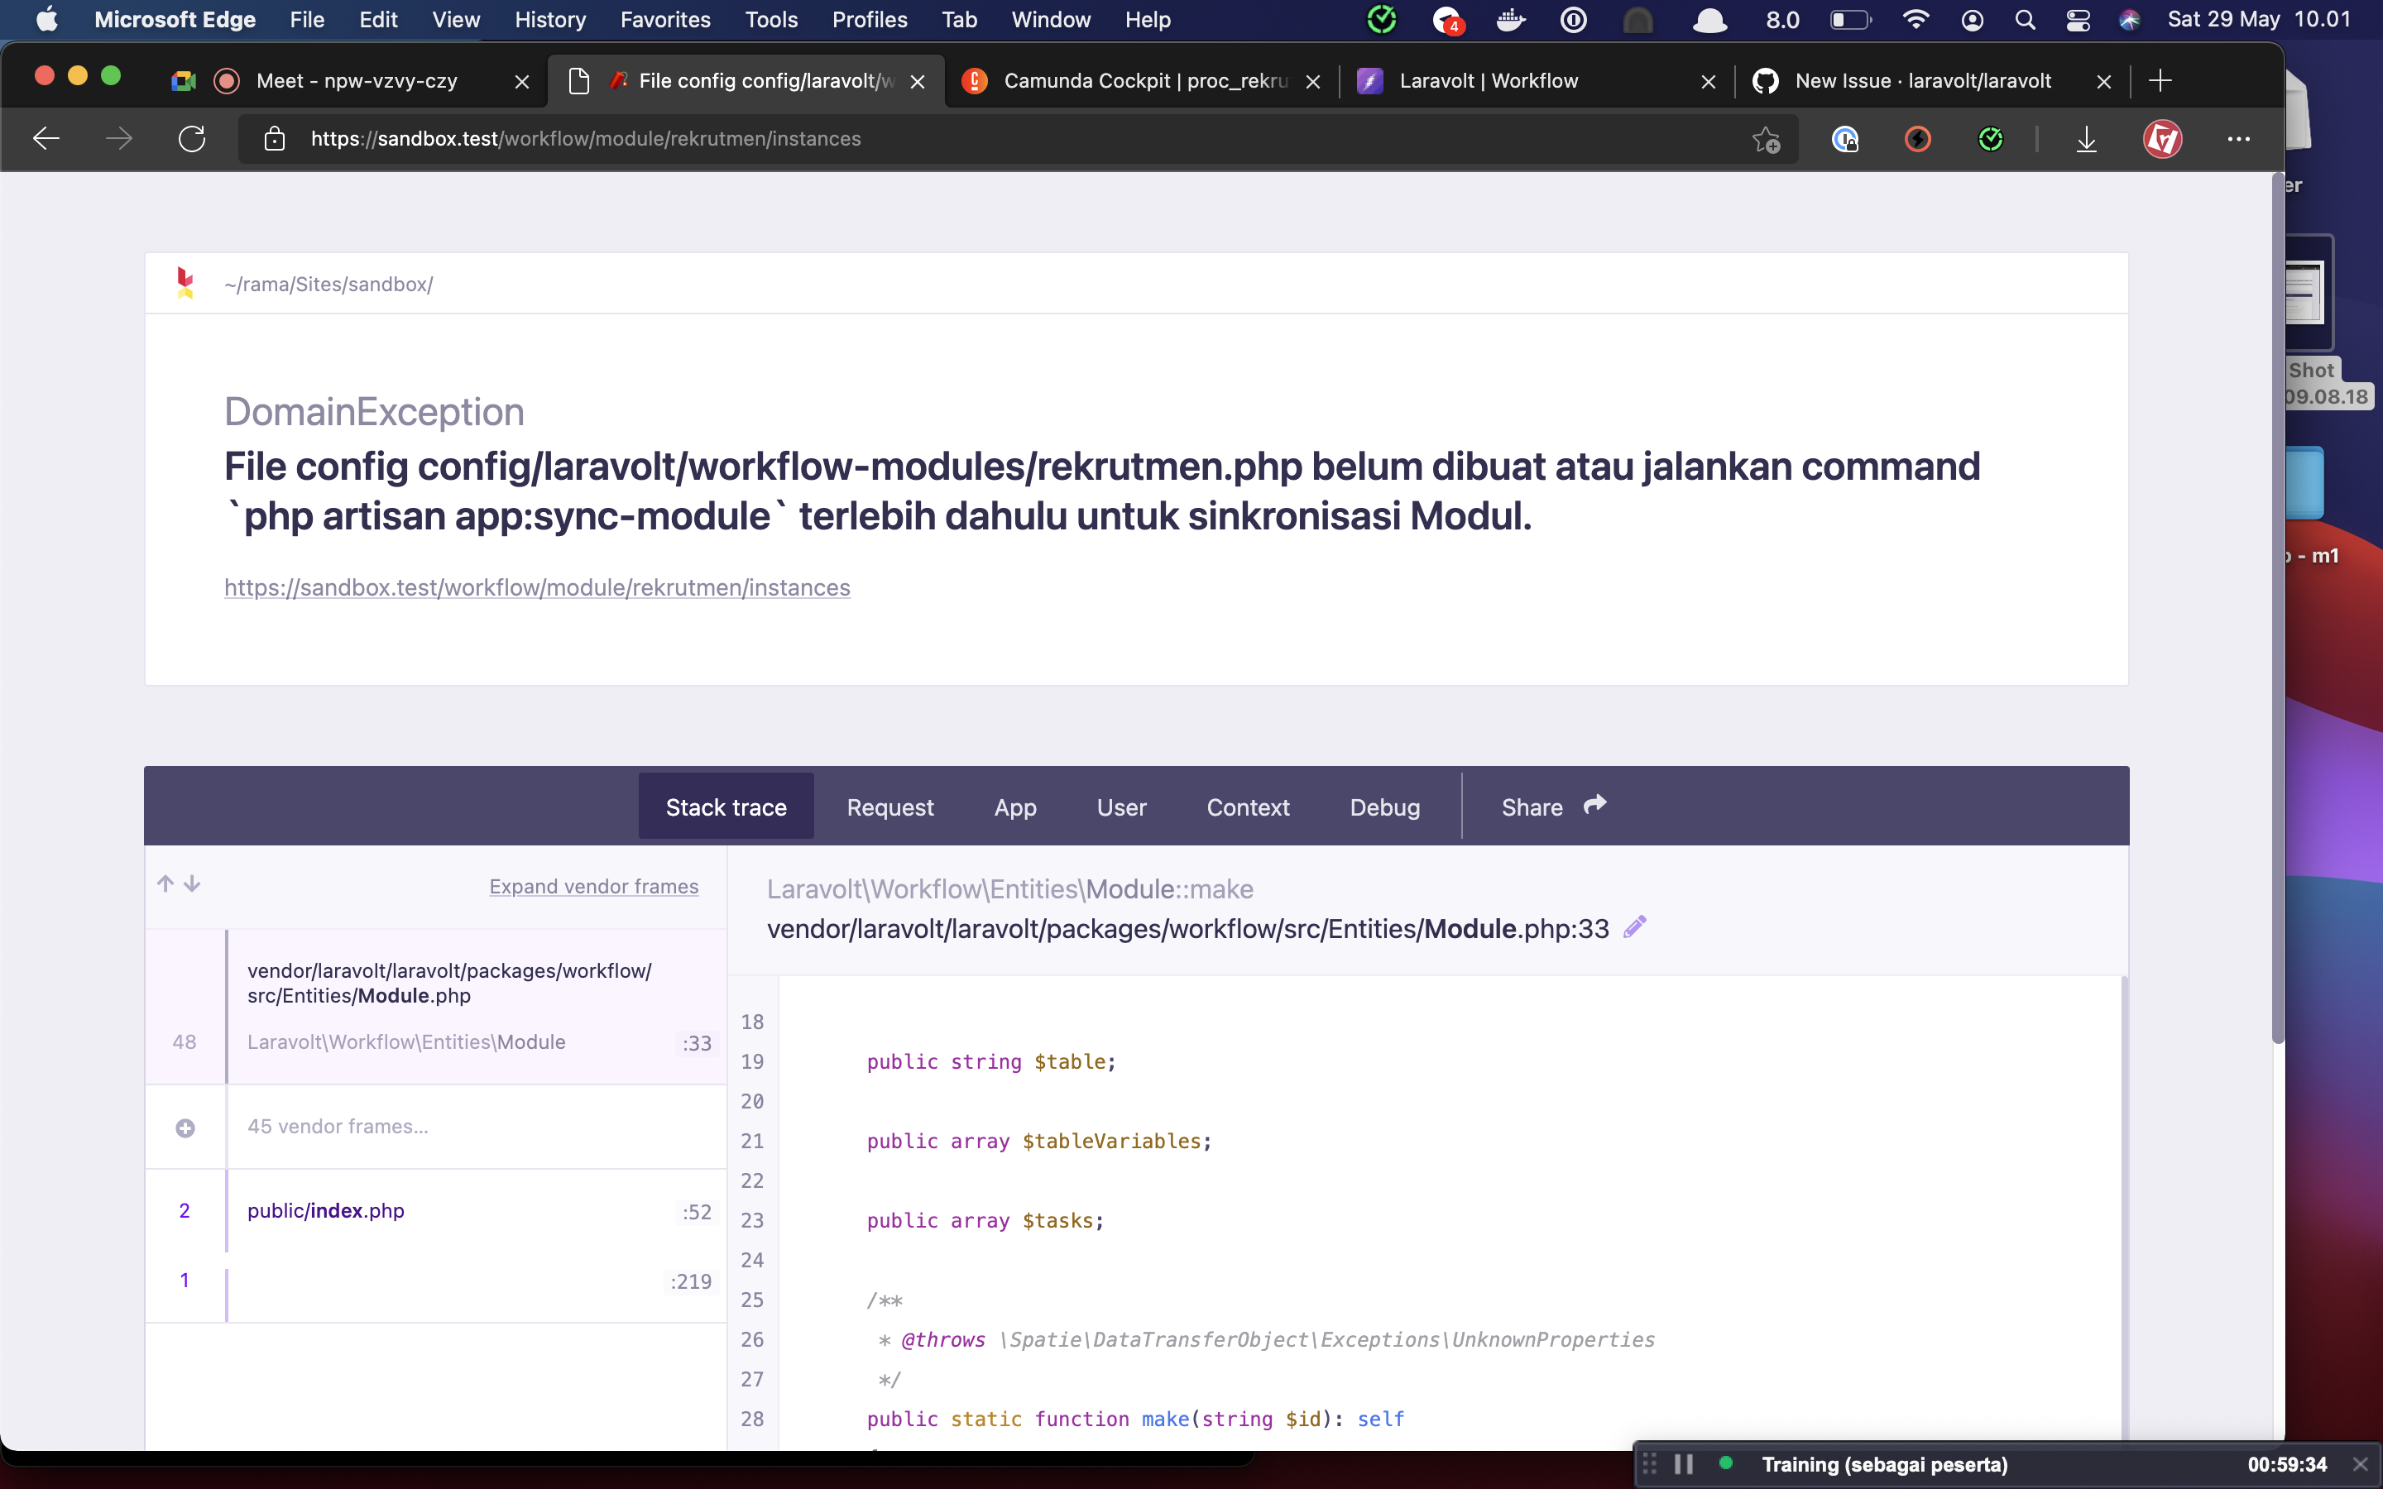Open the orange lightning extension
Viewport: 2383px width, 1489px height.
tap(1918, 139)
